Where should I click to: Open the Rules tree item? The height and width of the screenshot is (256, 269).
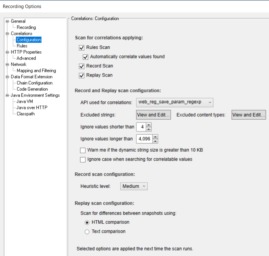(x=22, y=46)
